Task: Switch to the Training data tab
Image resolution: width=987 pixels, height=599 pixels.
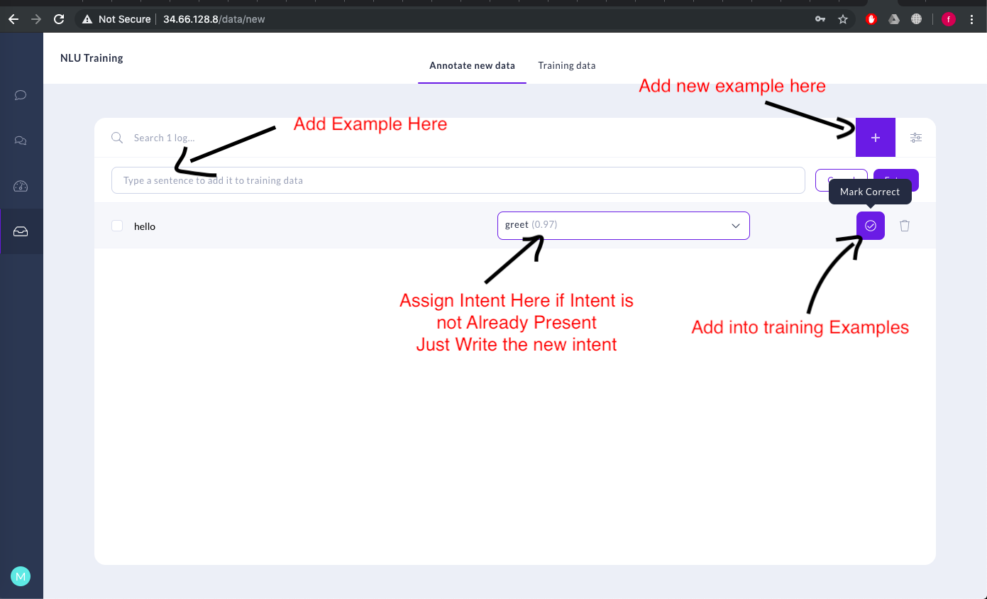Action: pos(566,65)
